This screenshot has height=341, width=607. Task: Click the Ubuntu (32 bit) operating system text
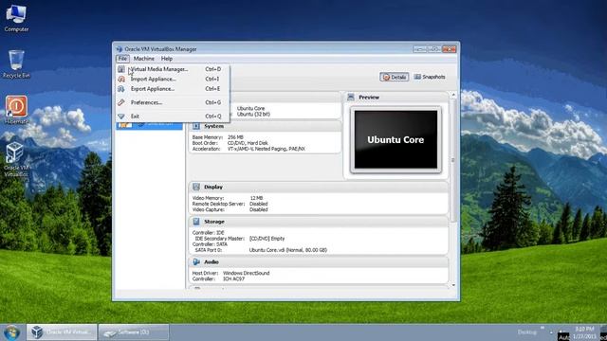click(x=253, y=114)
